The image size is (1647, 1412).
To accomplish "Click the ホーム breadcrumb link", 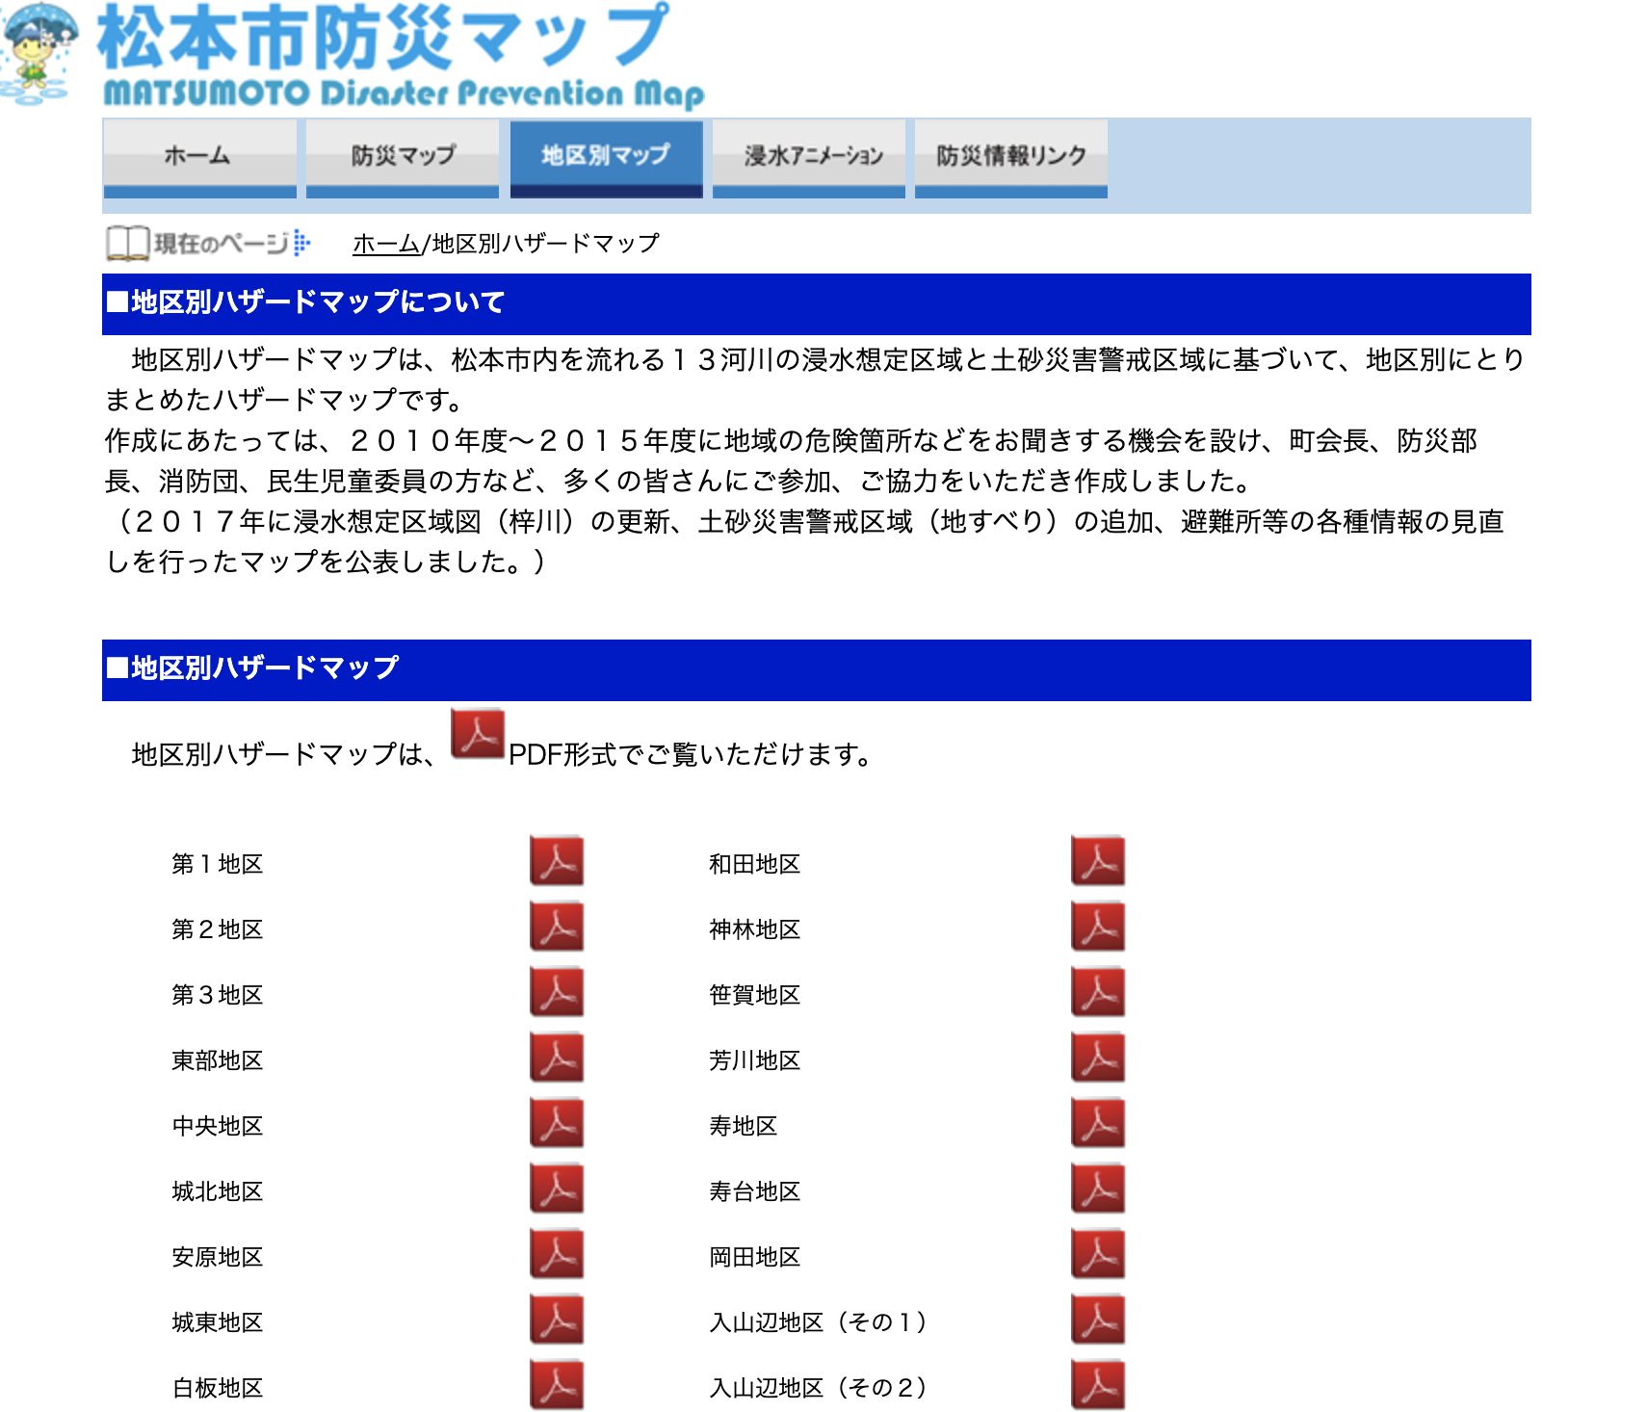I will pos(385,244).
